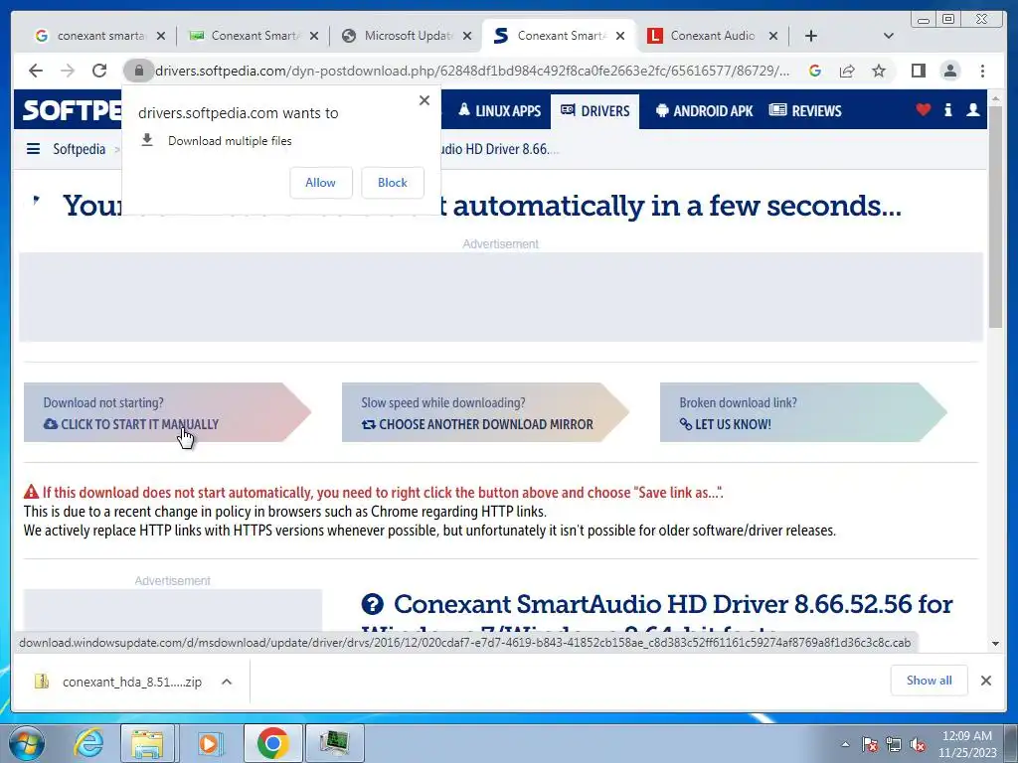Open the taskbar clock and date
Image resolution: width=1018 pixels, height=763 pixels.
click(x=966, y=744)
